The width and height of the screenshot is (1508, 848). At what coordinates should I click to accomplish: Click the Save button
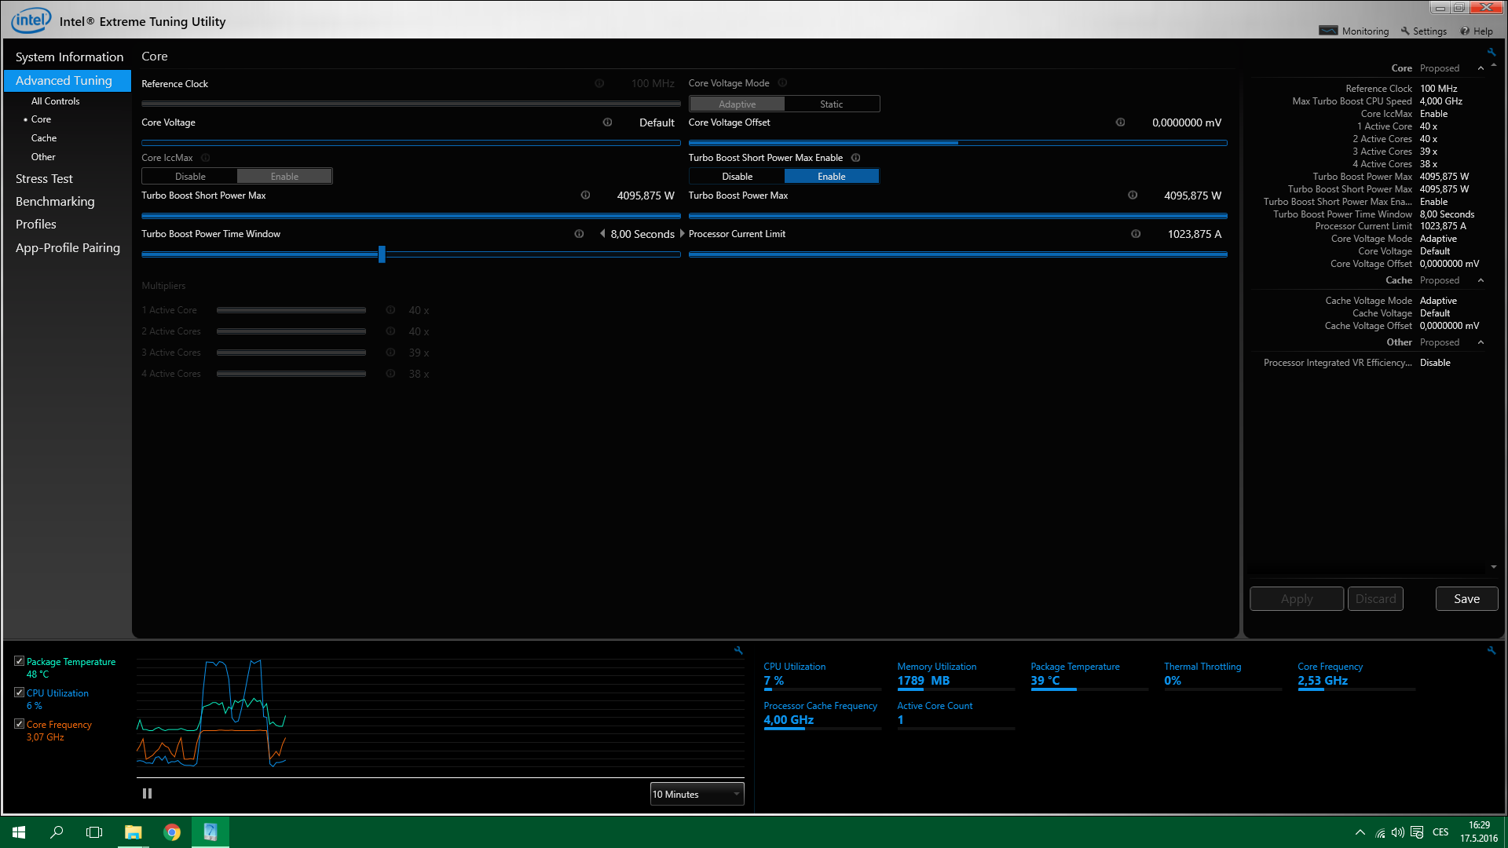click(x=1466, y=599)
